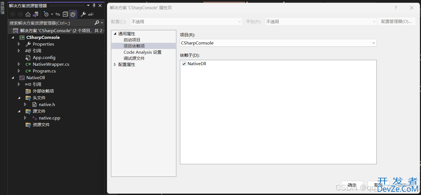This screenshot has width=421, height=195.
Task: Expand the Properties node
Action: [19, 44]
